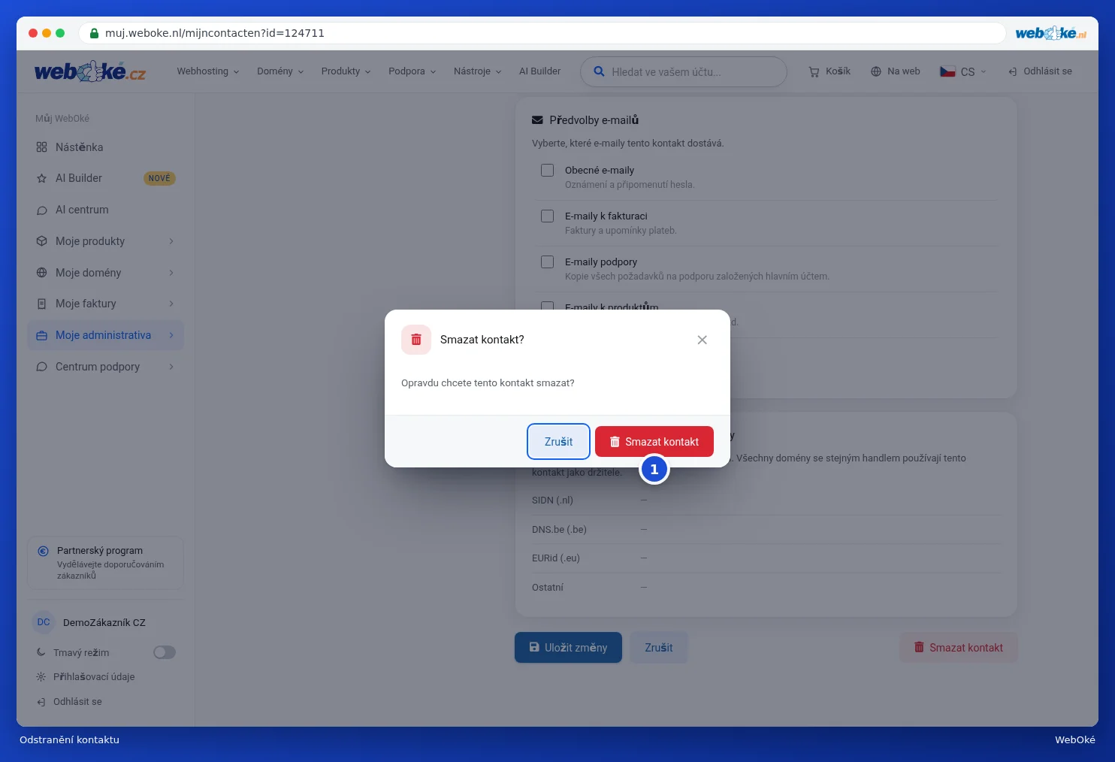Toggle the Tmavý režim switch
This screenshot has width=1115, height=762.
tap(165, 652)
